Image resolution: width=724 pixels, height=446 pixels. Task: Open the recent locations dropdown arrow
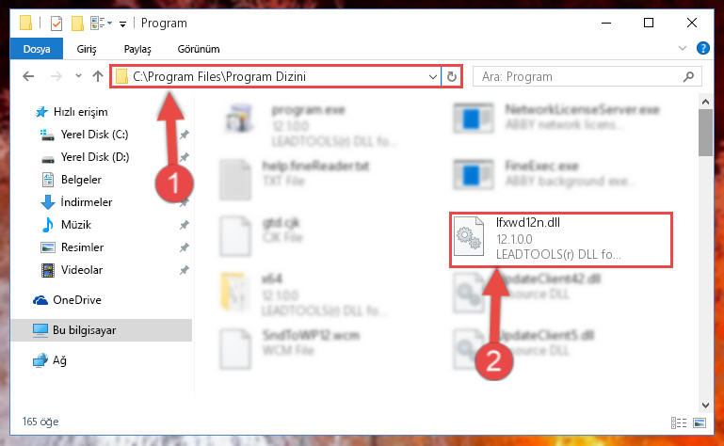coord(78,76)
